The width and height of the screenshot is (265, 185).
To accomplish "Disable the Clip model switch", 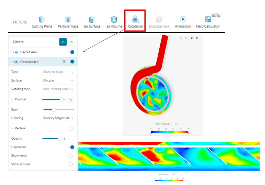I will (71, 147).
